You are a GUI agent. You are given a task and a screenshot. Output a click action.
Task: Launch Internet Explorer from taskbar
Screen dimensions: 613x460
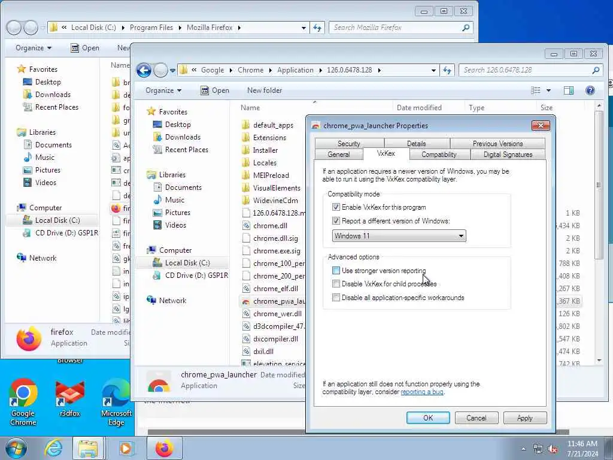click(53, 448)
